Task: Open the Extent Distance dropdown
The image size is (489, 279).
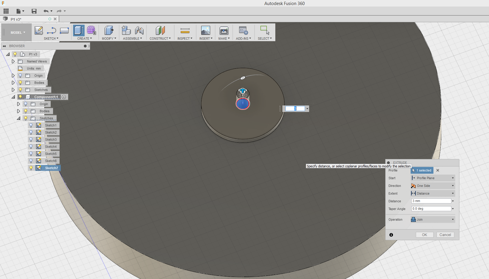Action: point(433,193)
